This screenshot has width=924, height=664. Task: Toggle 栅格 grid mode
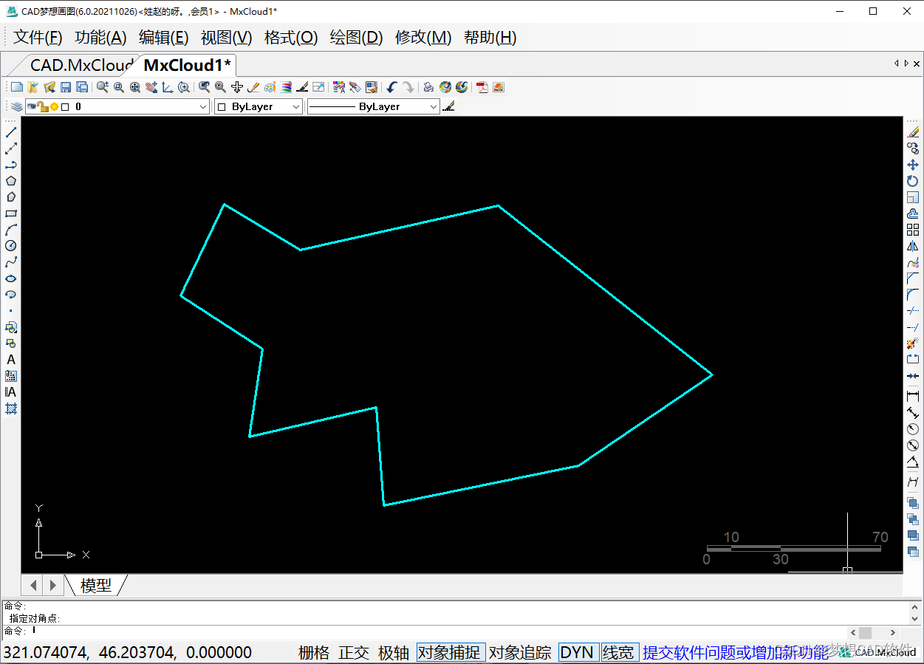coord(314,652)
